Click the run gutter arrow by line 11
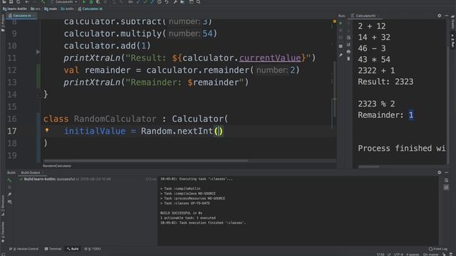This screenshot has height=256, width=456. point(38,52)
